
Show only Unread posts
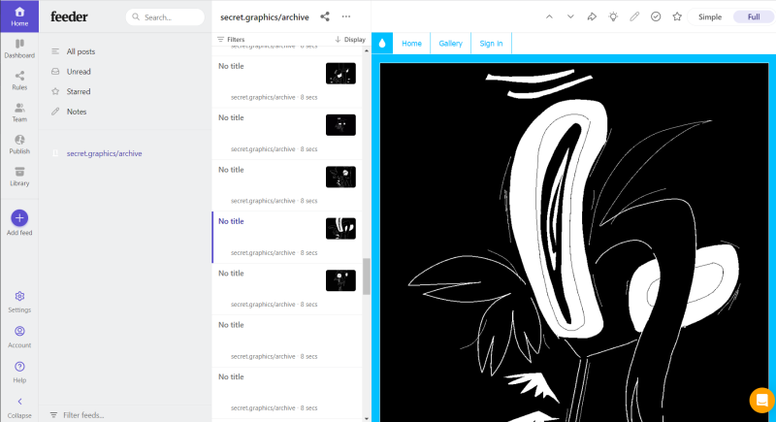[x=79, y=71]
